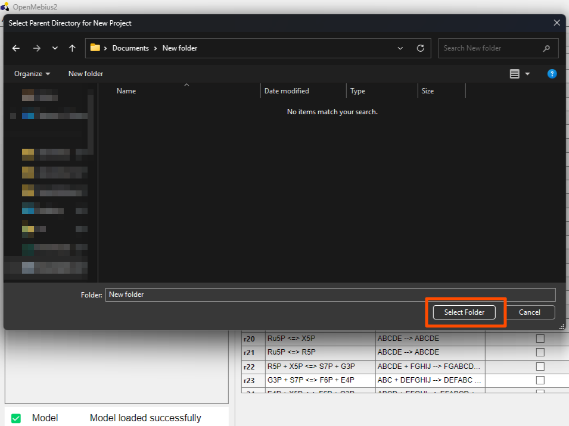The image size is (569, 426).
Task: Check the box for reaction r20
Action: click(540, 338)
